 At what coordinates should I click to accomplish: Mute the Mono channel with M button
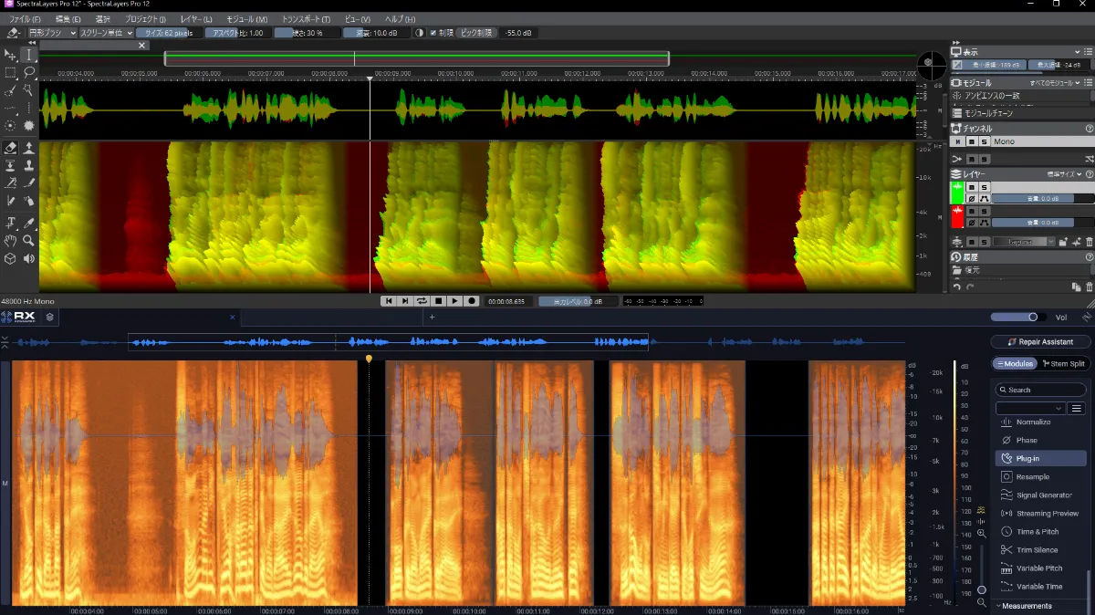tap(972, 141)
